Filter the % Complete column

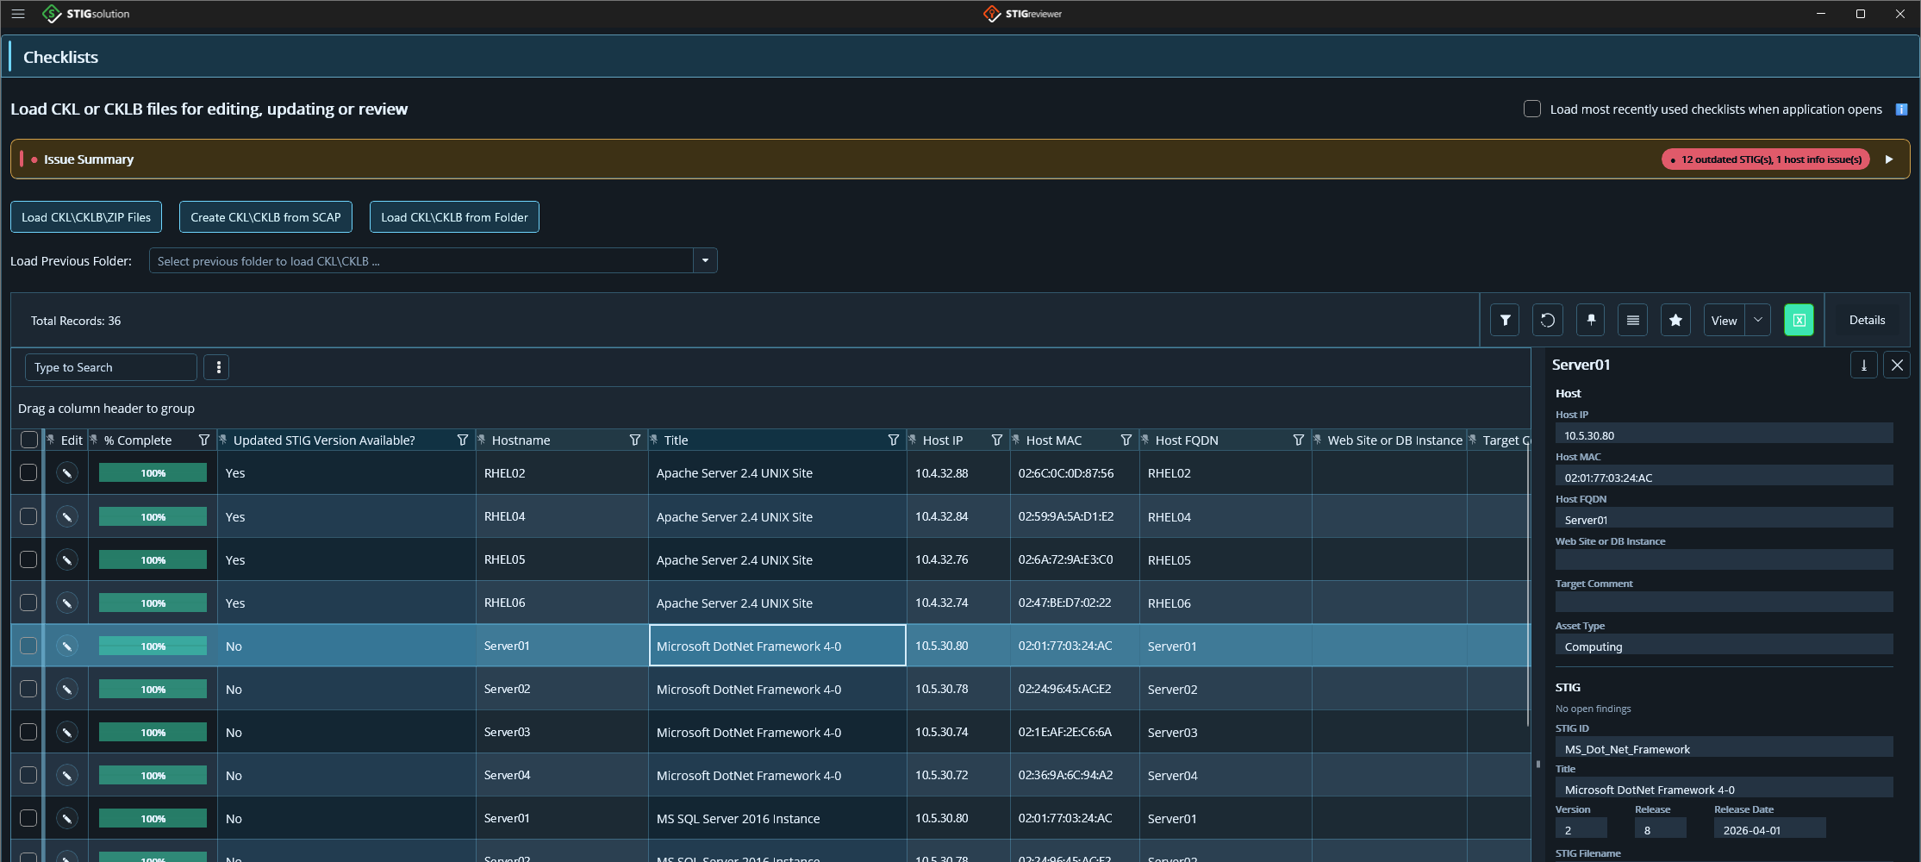tap(204, 440)
